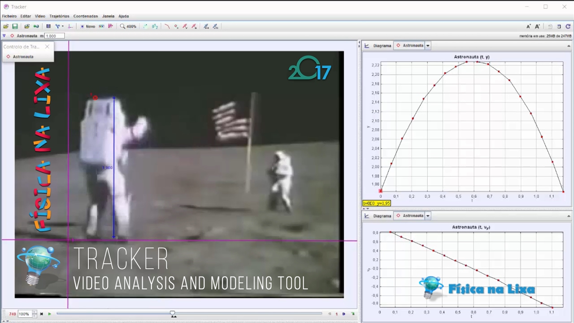Toggle trail length icon

(x=145, y=26)
